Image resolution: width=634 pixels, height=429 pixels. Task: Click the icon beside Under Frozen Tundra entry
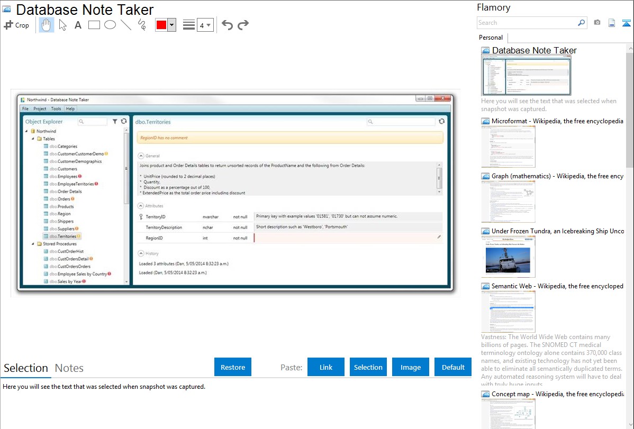pos(485,231)
